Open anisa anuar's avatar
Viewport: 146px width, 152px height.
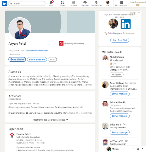105,126
